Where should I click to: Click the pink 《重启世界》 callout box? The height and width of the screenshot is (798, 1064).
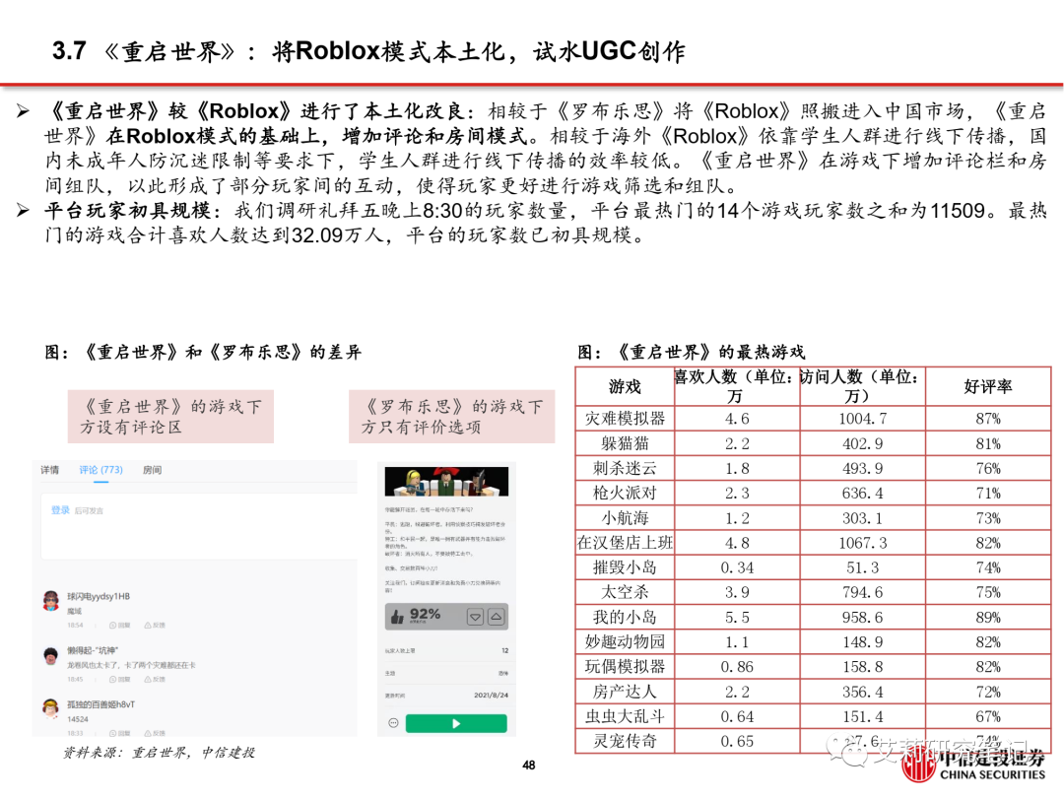click(171, 417)
